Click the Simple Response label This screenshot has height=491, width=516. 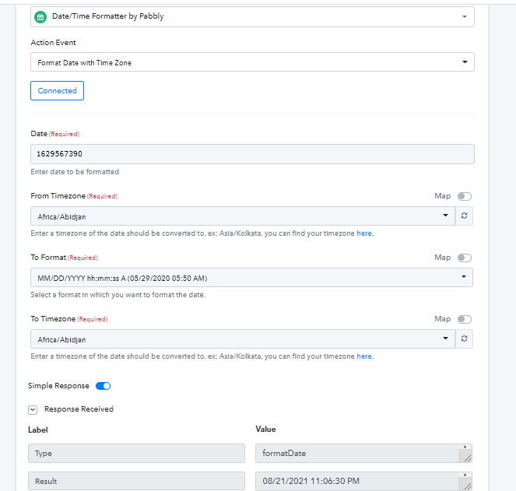(58, 386)
